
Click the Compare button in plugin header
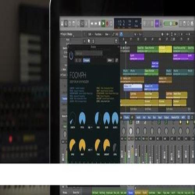pyautogui.click(x=87, y=60)
